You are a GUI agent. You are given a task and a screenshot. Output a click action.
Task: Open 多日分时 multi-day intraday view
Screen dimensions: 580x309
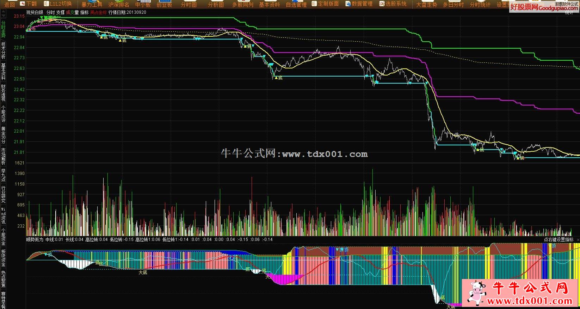pos(453,5)
